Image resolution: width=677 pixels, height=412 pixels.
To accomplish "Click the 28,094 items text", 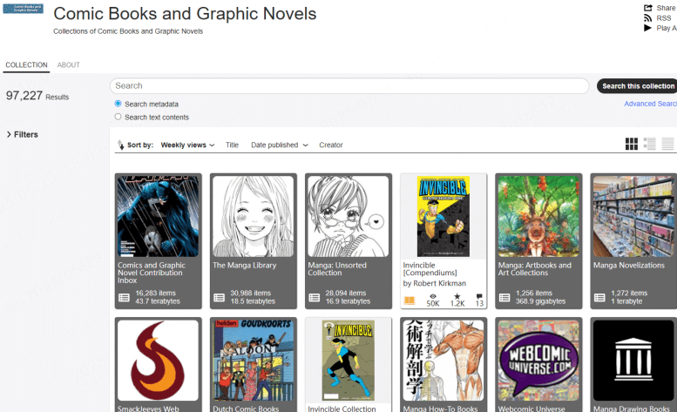I will tap(345, 293).
